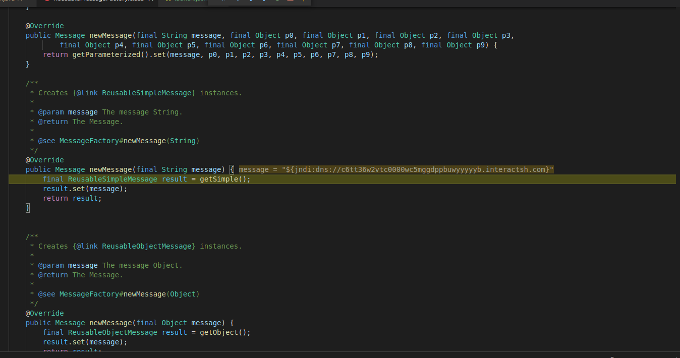This screenshot has height=358, width=680.
Task: Click 'The message Object.' comment text
Action: 142,265
